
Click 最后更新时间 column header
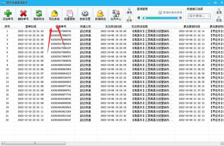pos(192,26)
